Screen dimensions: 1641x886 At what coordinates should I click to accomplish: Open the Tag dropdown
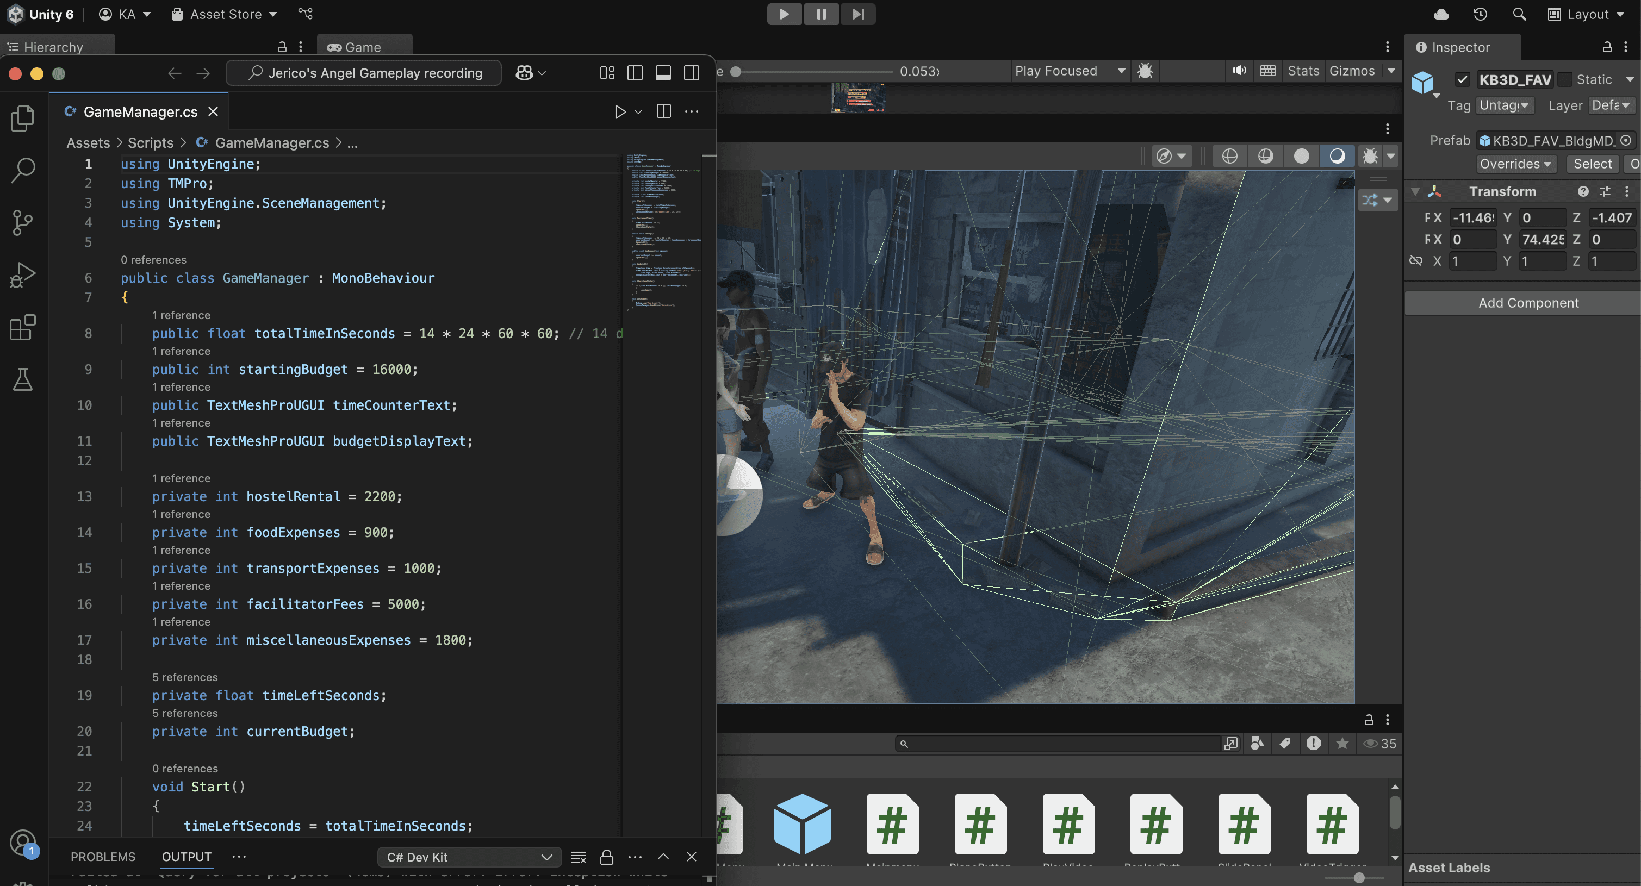tap(1505, 105)
